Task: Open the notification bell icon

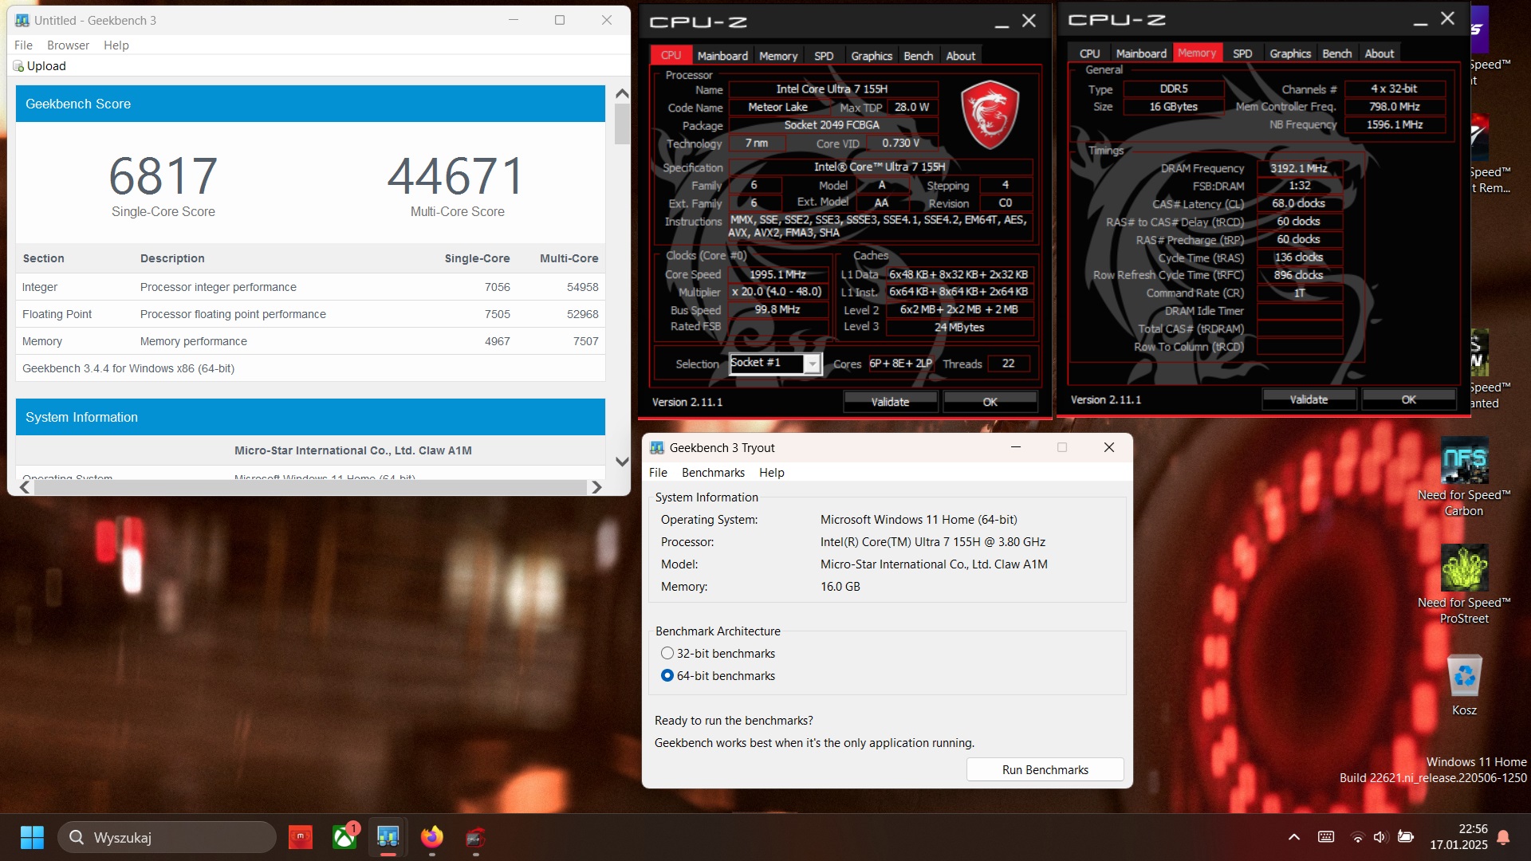Action: point(1504,837)
